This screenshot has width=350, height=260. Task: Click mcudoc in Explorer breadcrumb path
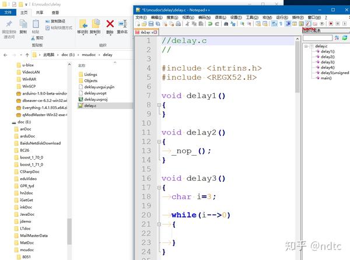click(x=89, y=55)
